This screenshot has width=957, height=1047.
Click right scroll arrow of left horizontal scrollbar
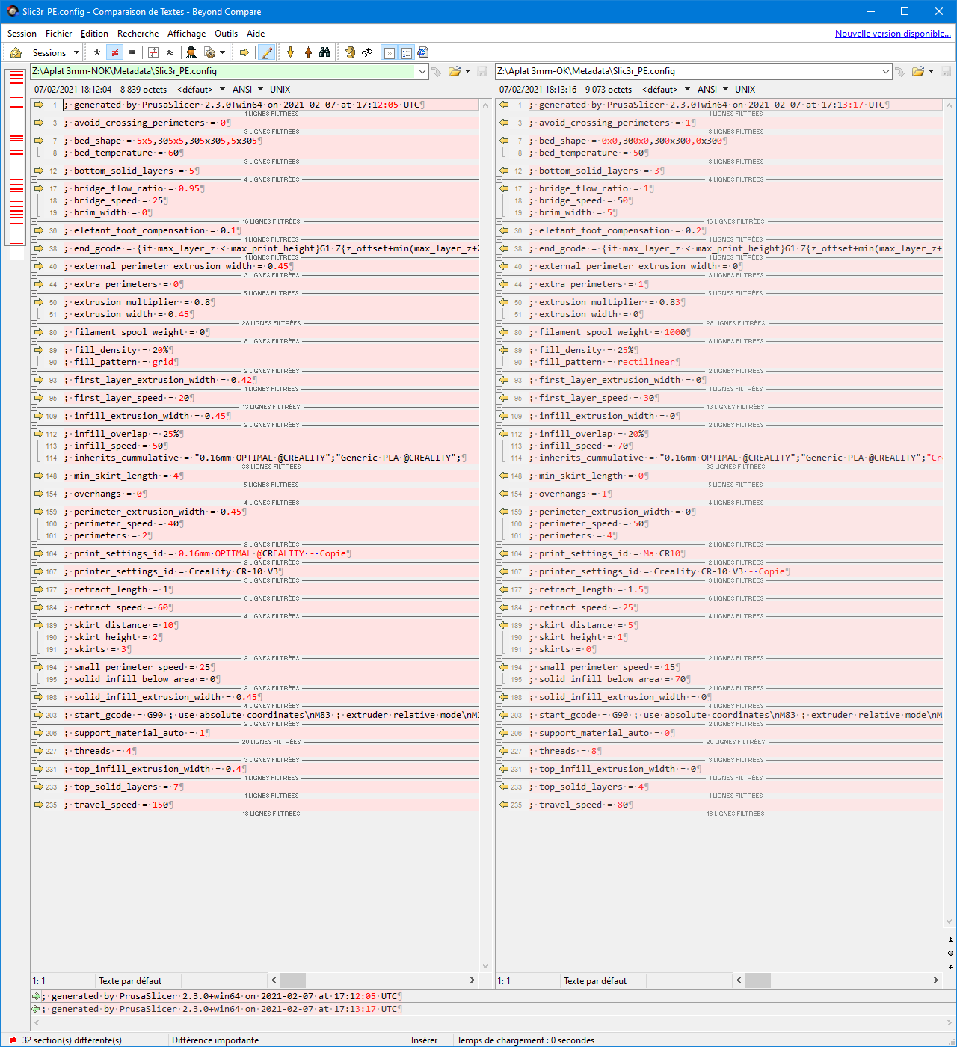pyautogui.click(x=472, y=980)
